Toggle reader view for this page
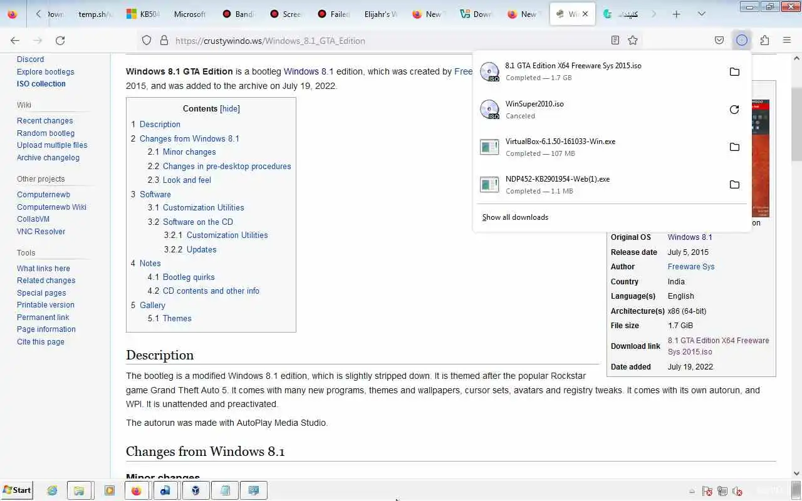This screenshot has width=802, height=501. click(615, 40)
